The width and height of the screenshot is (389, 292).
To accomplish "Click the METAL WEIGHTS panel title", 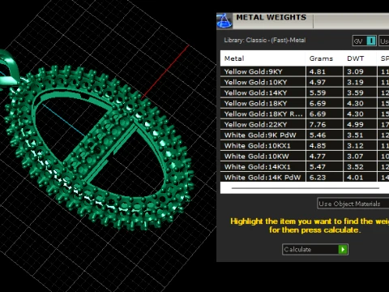I will (271, 17).
